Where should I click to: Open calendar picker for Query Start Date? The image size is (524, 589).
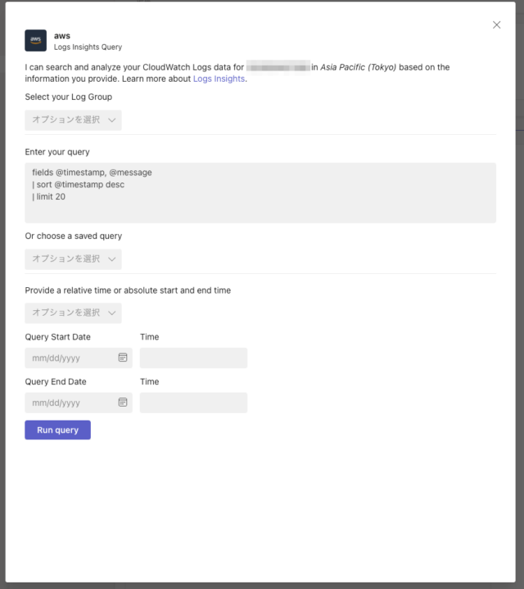pyautogui.click(x=123, y=357)
